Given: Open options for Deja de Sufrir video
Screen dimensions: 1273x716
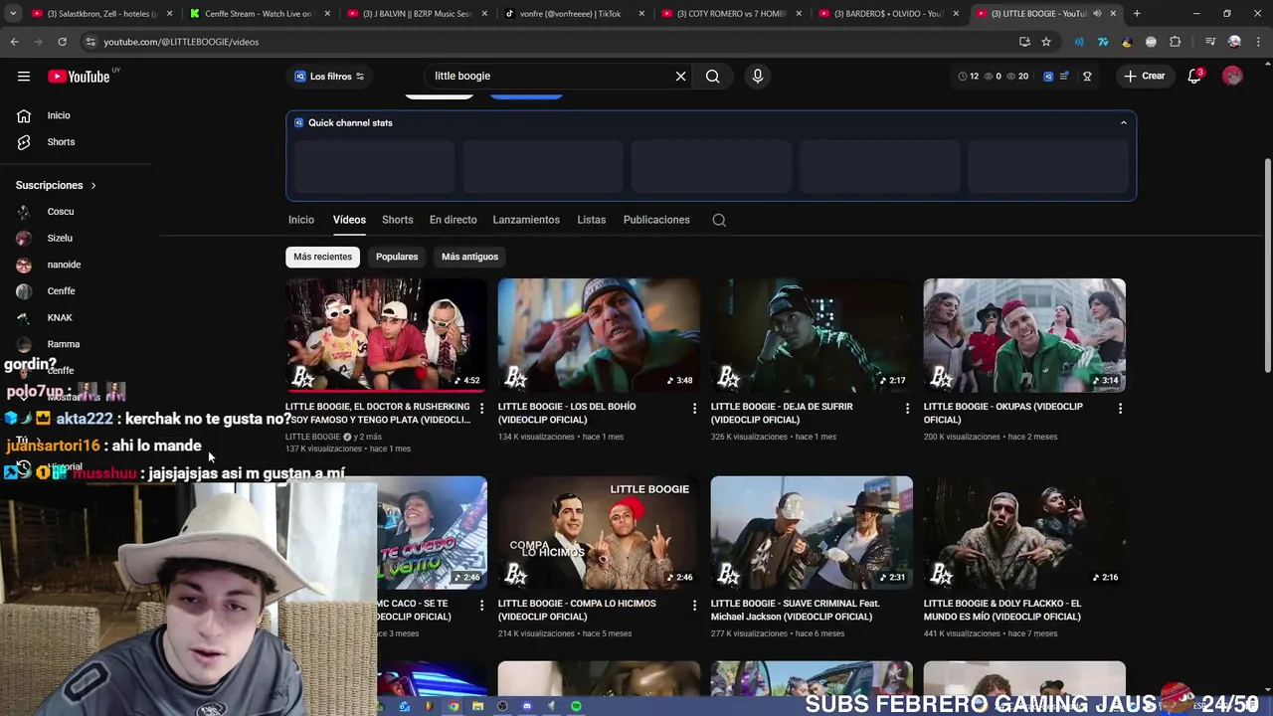Looking at the screenshot, I should pos(907,409).
